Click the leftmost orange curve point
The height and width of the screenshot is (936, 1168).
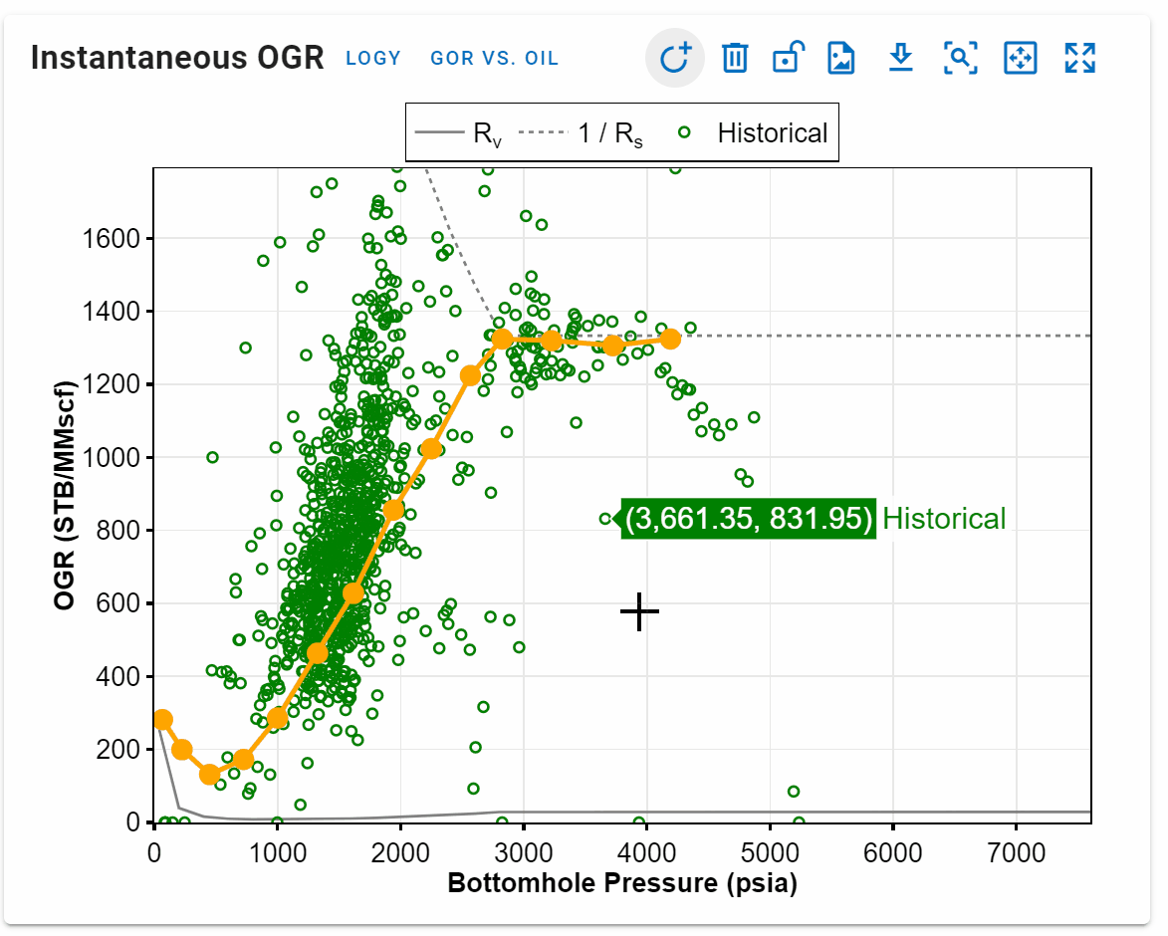coord(163,719)
